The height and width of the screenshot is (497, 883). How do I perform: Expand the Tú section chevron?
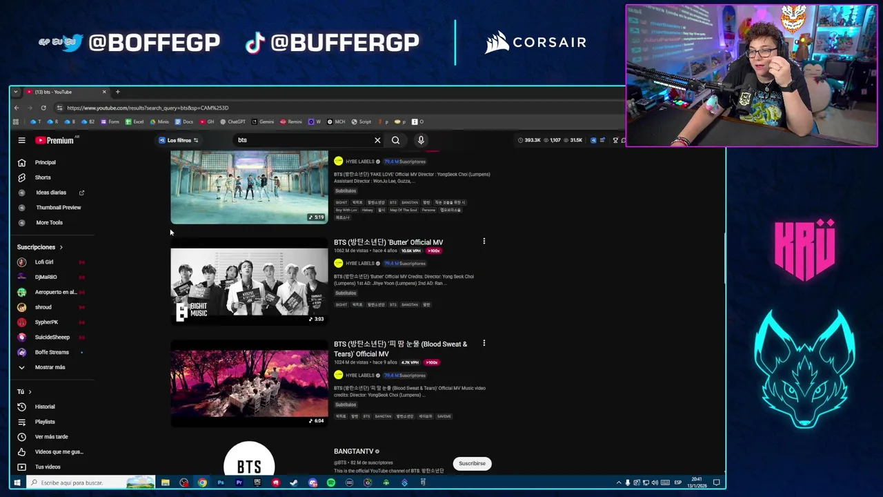(x=30, y=391)
